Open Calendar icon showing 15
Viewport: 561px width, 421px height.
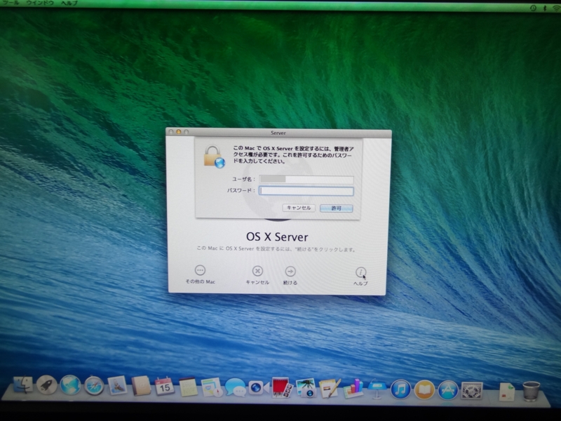pos(165,387)
